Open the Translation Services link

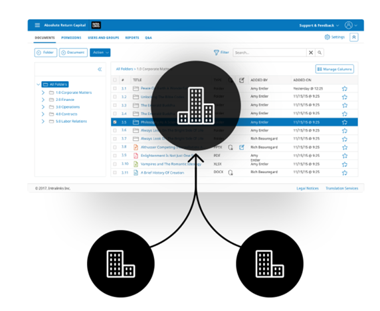[341, 188]
